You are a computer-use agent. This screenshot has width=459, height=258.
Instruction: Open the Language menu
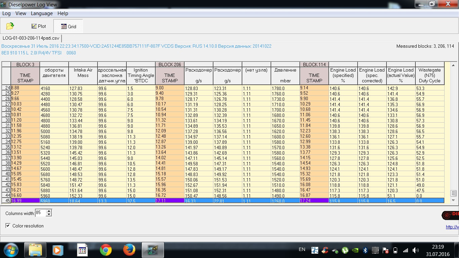(42, 13)
